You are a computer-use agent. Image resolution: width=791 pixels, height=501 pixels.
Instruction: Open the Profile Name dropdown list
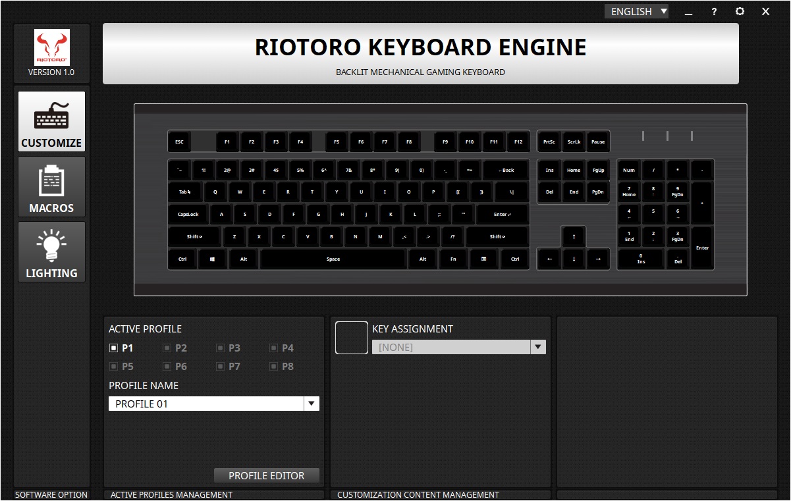pos(312,404)
